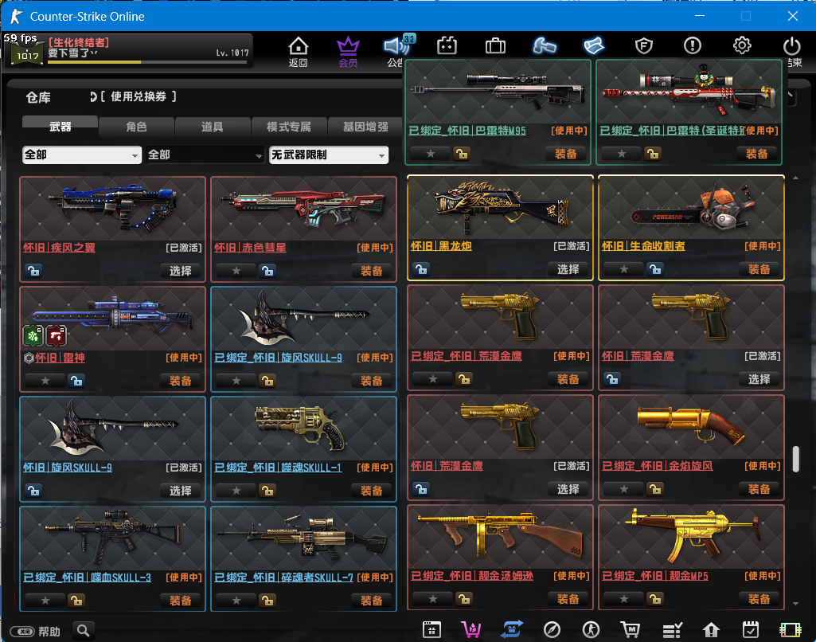
Task: Toggle favorite star on 噬魂SKULL-1
Action: pos(236,491)
